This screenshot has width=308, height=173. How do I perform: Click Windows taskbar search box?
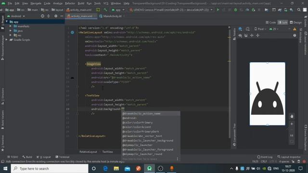tap(50, 169)
